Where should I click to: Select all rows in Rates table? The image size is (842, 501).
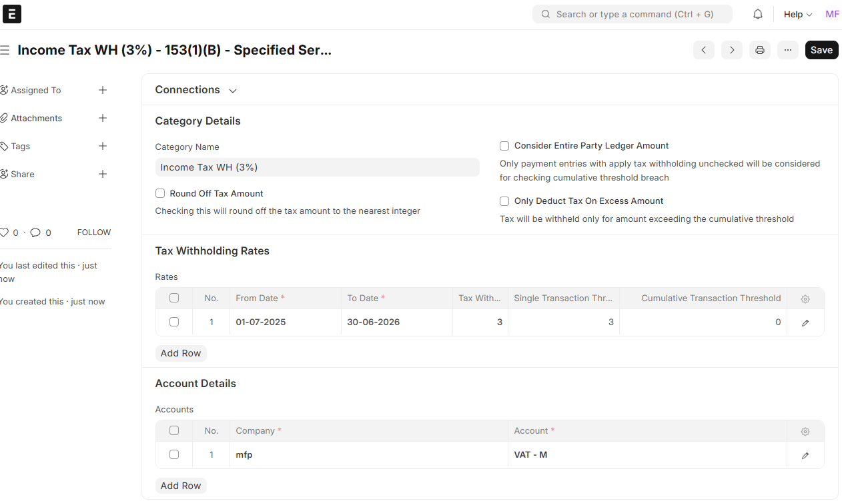point(174,298)
